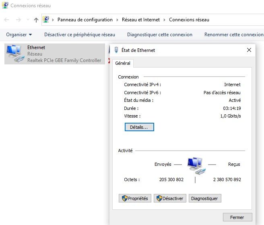Click the forward navigation arrow

18,20
